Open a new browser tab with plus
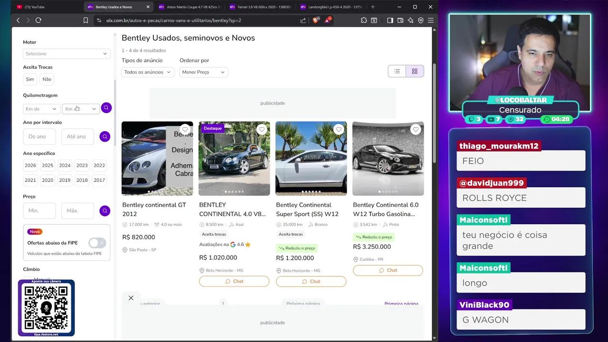This screenshot has width=608, height=342. click(373, 7)
